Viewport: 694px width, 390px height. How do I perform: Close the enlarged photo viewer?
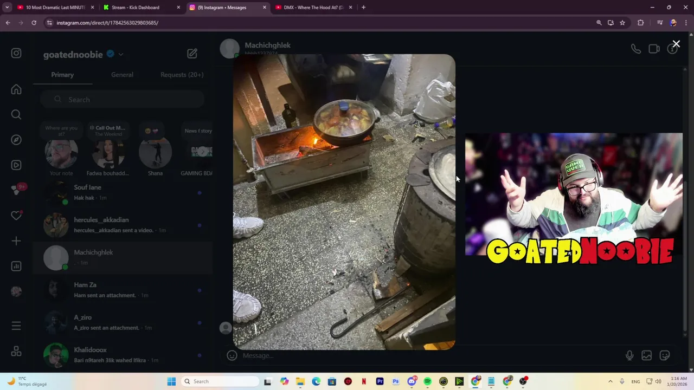(676, 44)
